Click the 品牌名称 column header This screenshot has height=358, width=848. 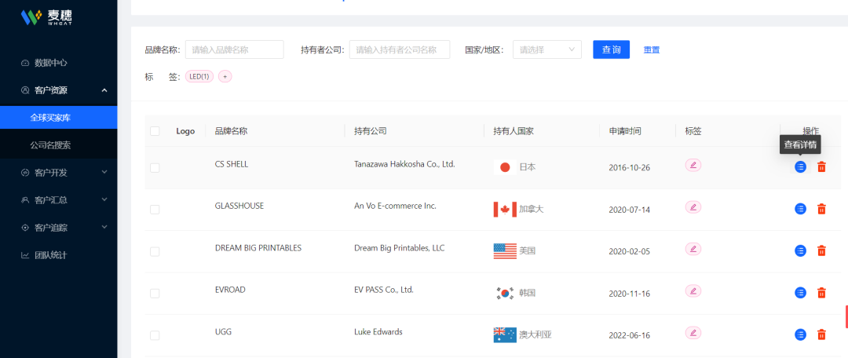(x=231, y=131)
